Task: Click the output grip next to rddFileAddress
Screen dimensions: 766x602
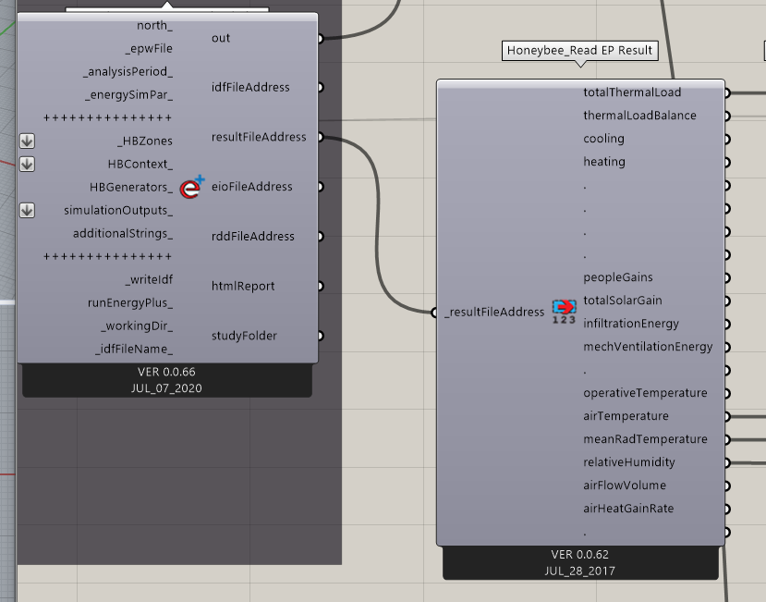Action: pyautogui.click(x=321, y=237)
